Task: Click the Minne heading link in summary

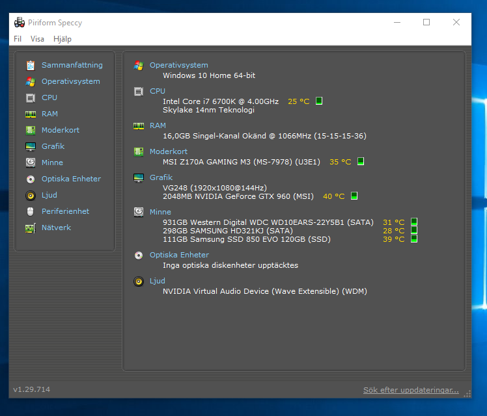Action: pos(161,212)
